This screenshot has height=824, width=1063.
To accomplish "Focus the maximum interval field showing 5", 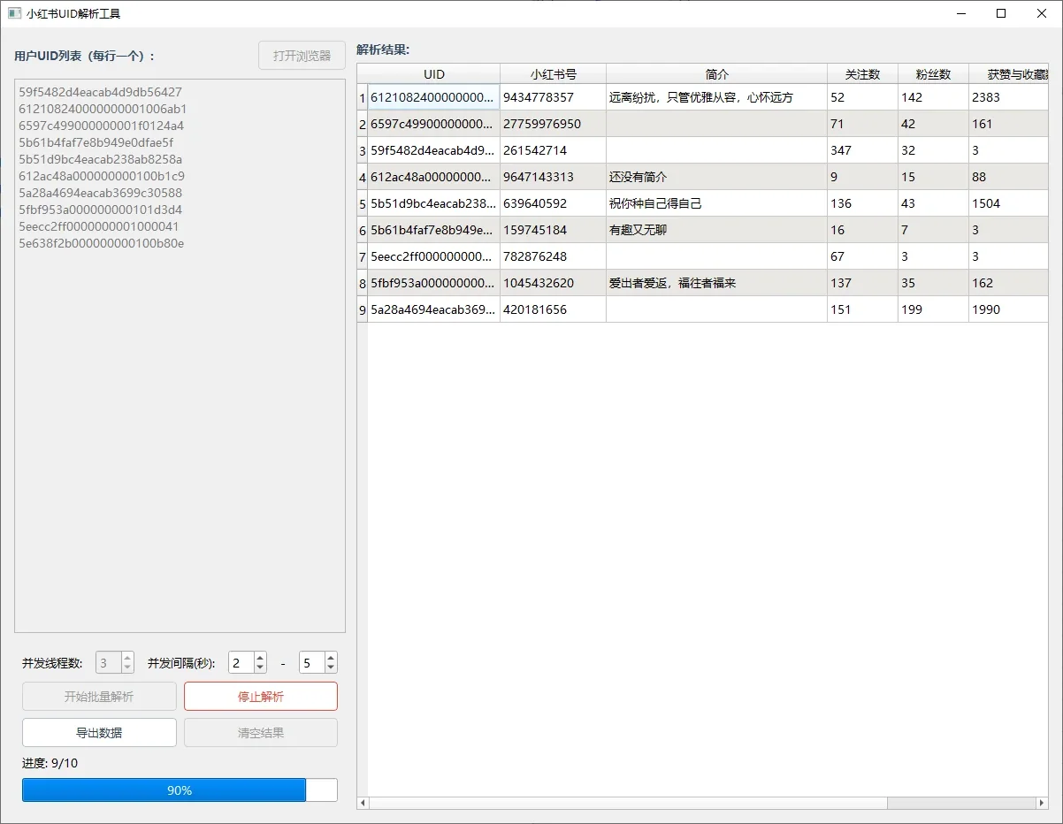I will 311,663.
